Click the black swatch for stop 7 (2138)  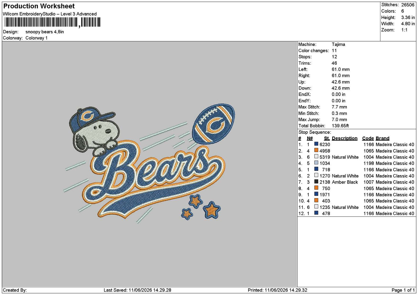coord(316,181)
